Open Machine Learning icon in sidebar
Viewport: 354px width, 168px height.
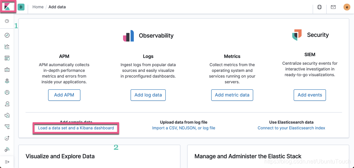point(7,93)
